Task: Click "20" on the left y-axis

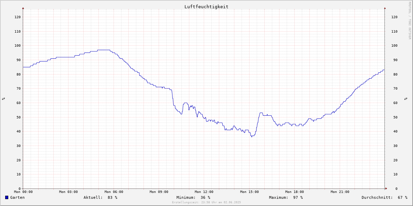Action: (19, 160)
